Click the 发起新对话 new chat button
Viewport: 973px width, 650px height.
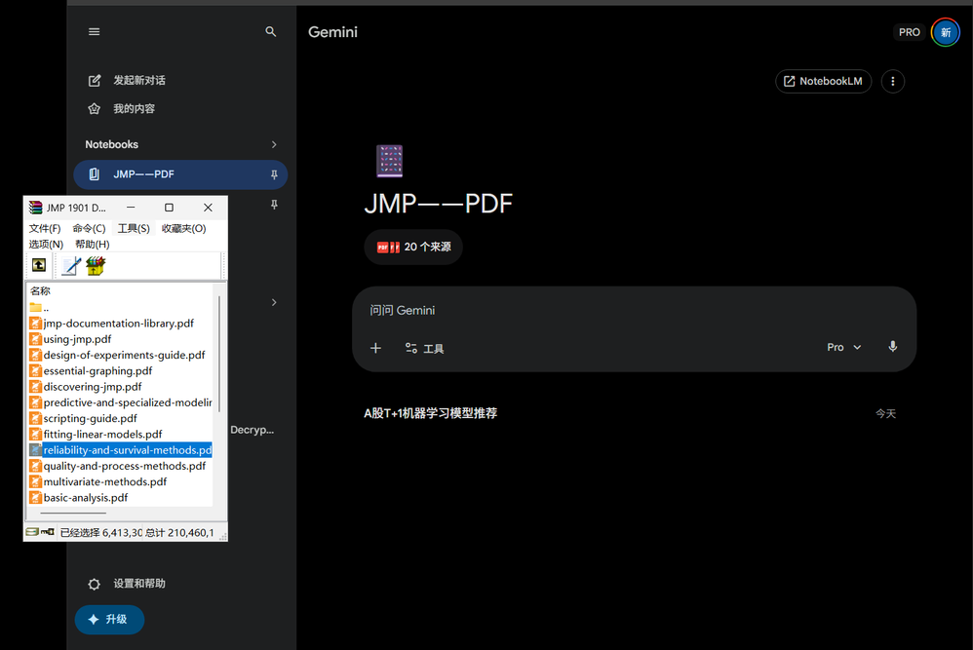[127, 81]
